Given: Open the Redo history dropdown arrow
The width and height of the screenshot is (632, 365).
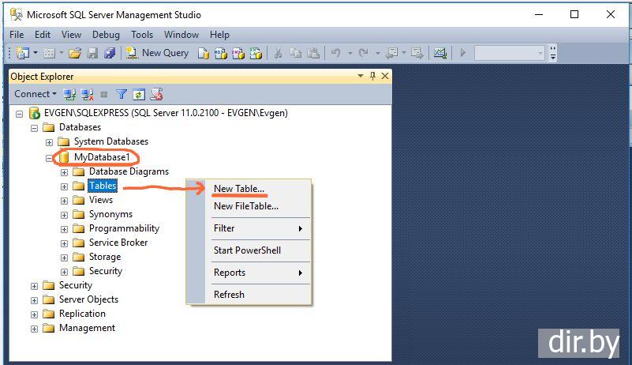Looking at the screenshot, I should coord(377,53).
